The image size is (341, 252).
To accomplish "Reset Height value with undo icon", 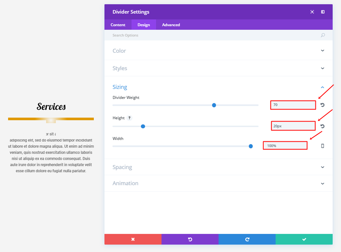I will tap(322, 126).
